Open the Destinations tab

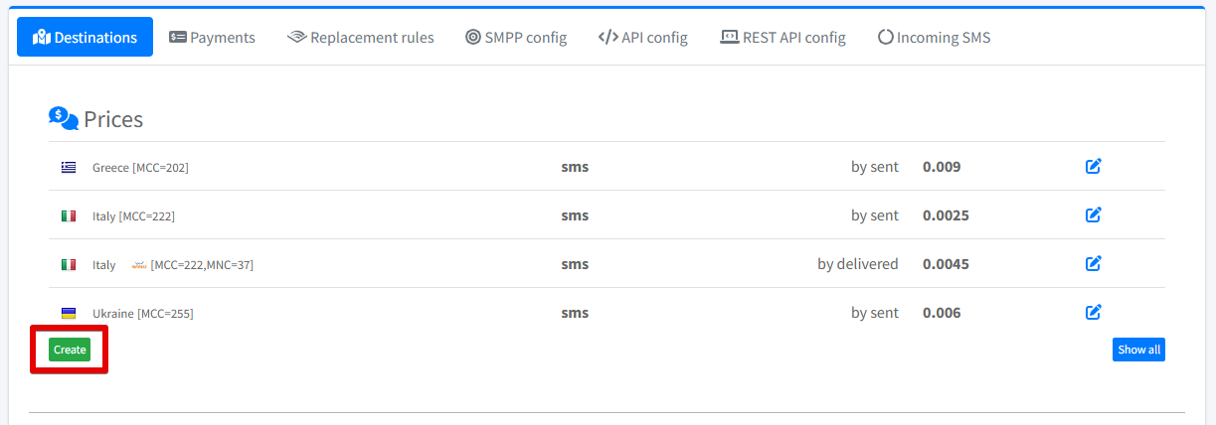(85, 38)
